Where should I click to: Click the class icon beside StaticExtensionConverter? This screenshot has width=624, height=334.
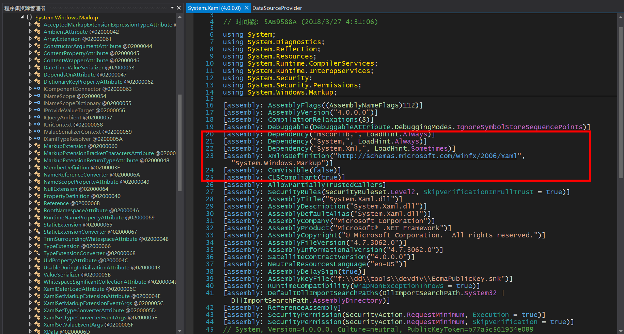(x=37, y=232)
